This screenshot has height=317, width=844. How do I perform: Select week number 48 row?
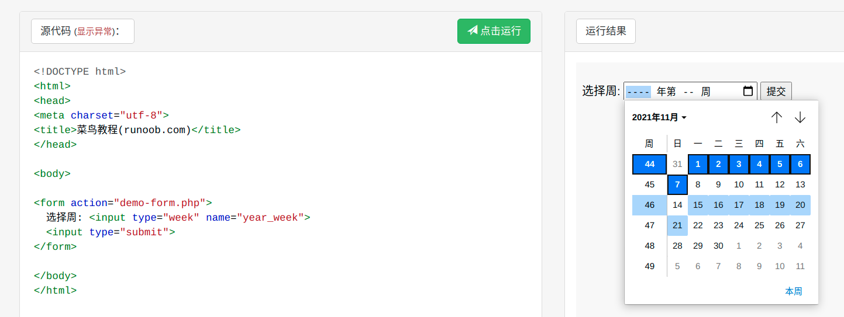pos(649,246)
